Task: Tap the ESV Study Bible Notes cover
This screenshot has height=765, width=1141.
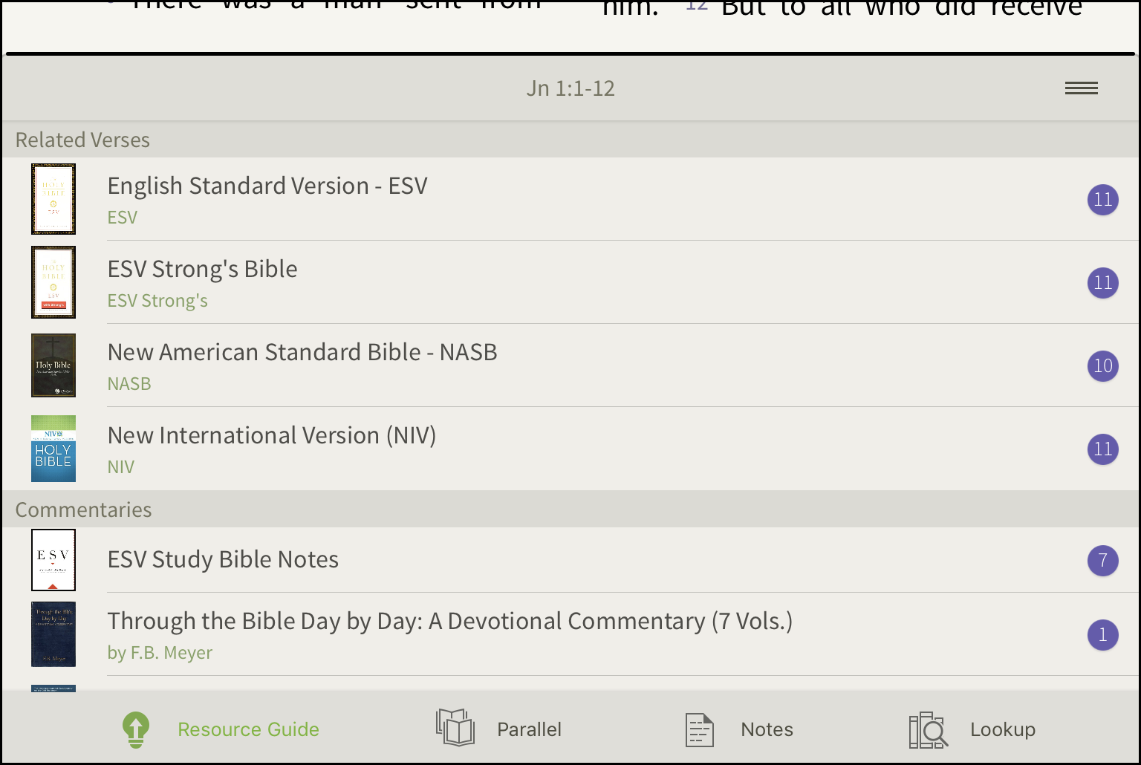Action: tap(53, 560)
